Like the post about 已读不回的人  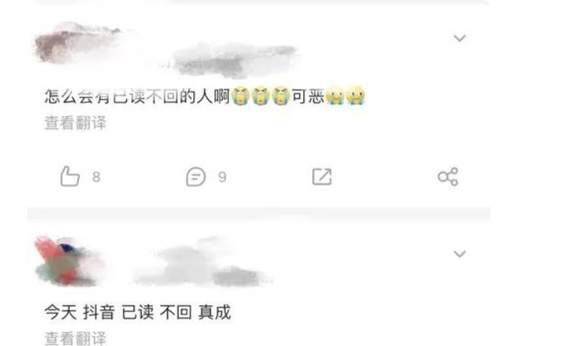point(69,176)
